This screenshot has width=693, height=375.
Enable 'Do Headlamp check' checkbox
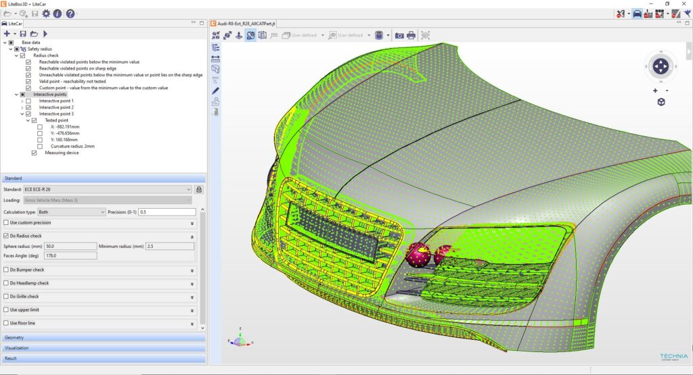point(6,283)
